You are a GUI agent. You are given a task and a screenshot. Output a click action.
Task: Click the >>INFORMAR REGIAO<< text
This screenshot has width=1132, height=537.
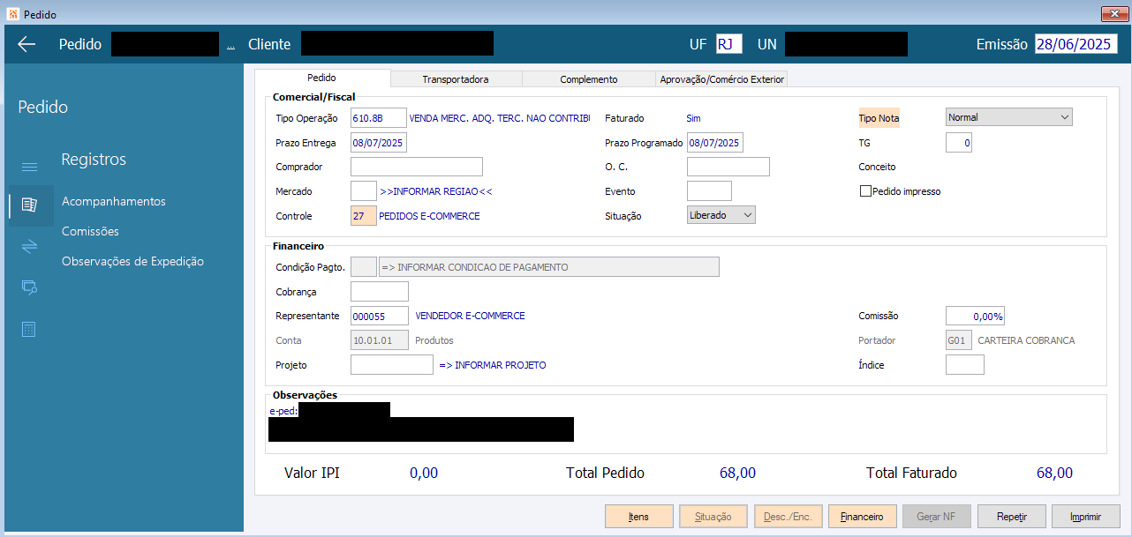(436, 190)
